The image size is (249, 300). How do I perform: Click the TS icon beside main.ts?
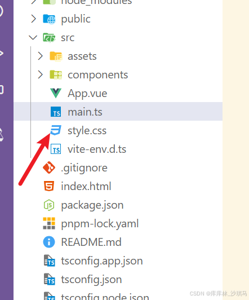(x=56, y=112)
